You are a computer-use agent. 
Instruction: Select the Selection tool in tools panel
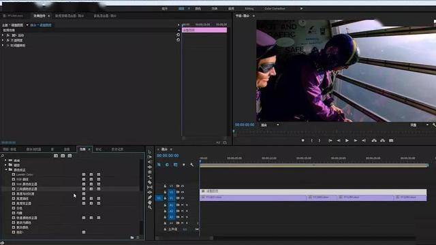(x=150, y=152)
